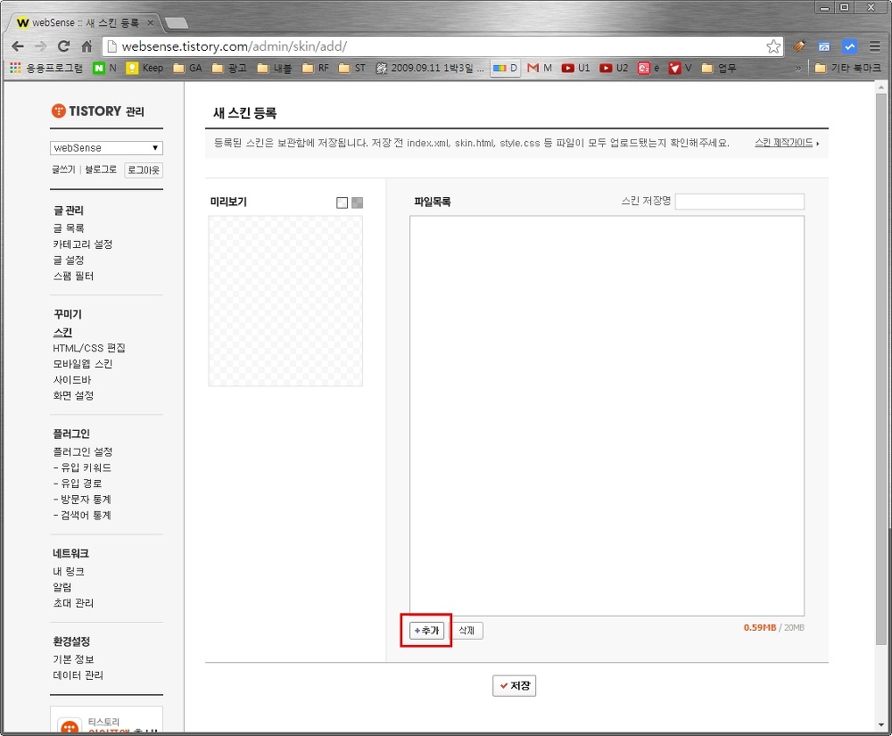Open 사이드바 settings in sidebar
The image size is (892, 736).
coord(71,379)
